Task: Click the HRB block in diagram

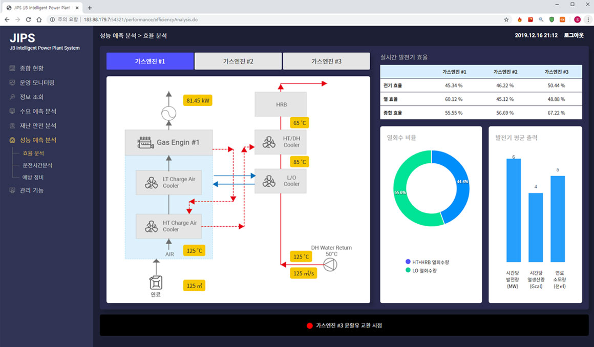Action: (281, 104)
